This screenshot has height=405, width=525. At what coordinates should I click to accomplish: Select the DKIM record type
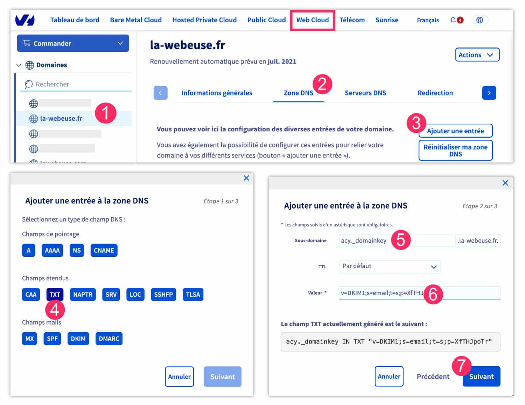click(78, 339)
